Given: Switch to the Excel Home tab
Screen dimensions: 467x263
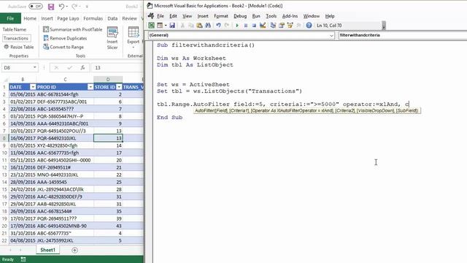Looking at the screenshot, I should tap(30, 18).
